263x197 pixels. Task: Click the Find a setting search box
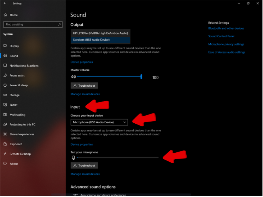point(30,25)
